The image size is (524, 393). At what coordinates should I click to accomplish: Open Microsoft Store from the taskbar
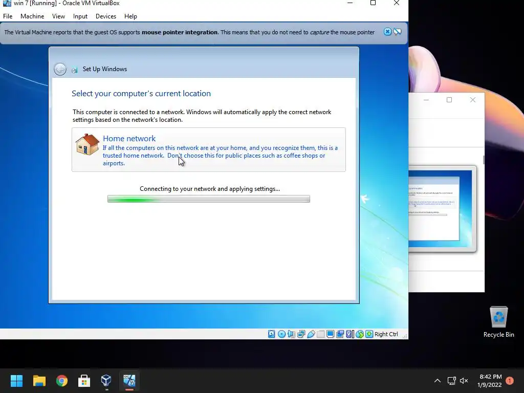(x=84, y=381)
